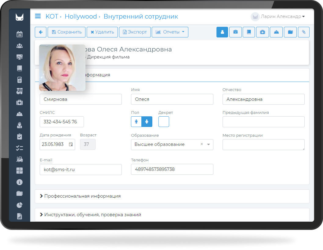Click the Фамилия field with Смирнова
The height and width of the screenshot is (250, 323).
81,99
